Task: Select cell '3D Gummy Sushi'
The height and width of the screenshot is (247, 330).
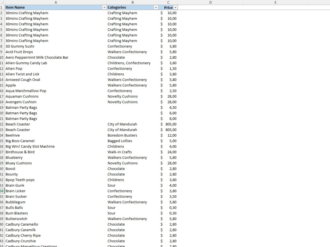Action: click(56, 46)
